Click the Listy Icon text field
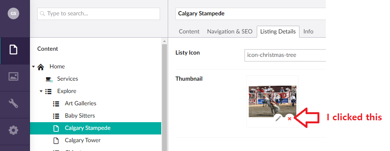Screen dimensions: 390x151 [285, 55]
